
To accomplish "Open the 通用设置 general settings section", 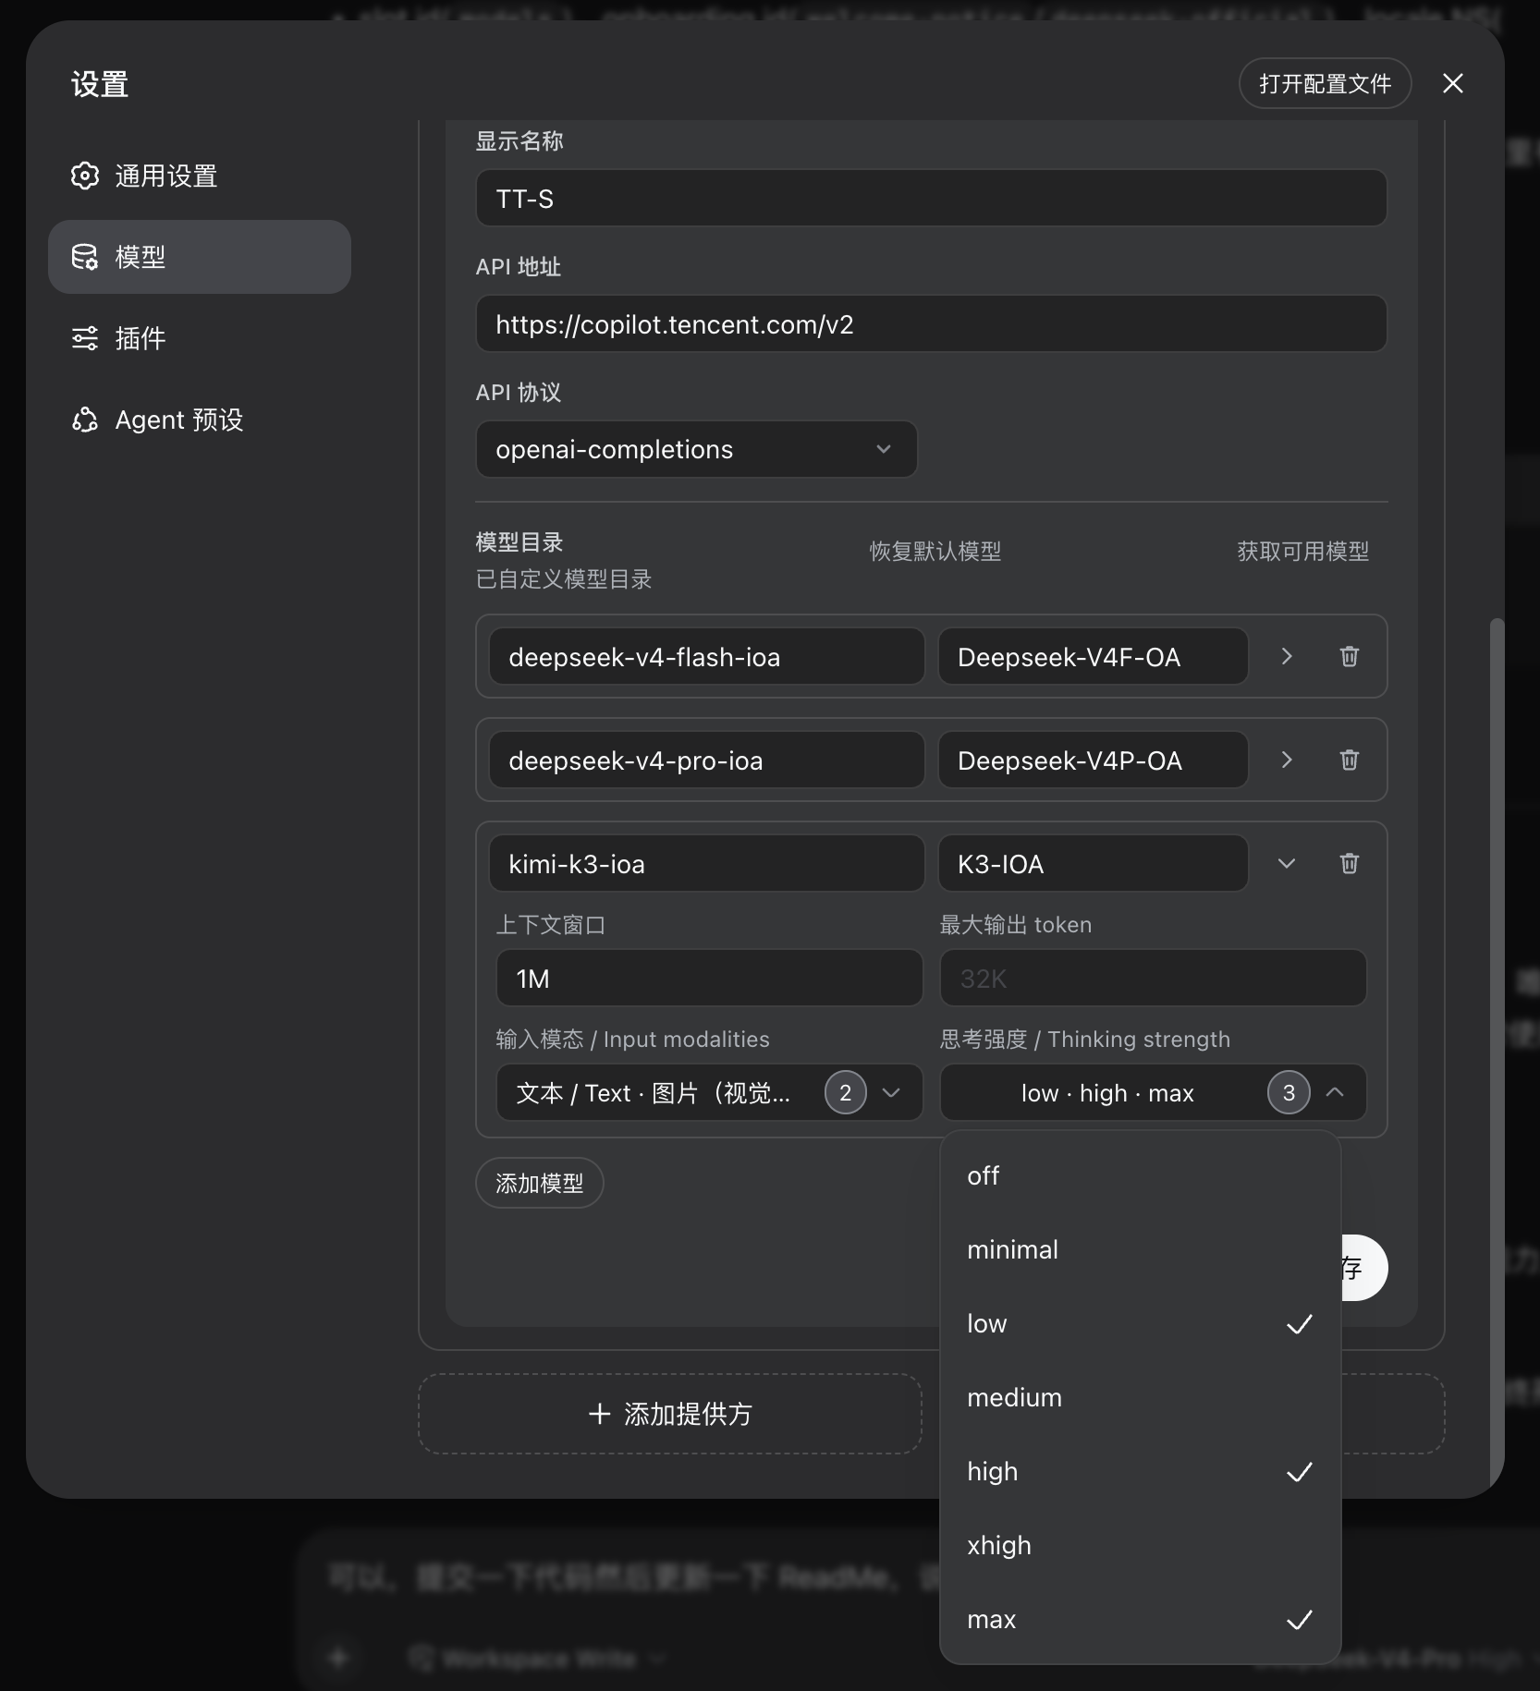I will pyautogui.click(x=200, y=176).
